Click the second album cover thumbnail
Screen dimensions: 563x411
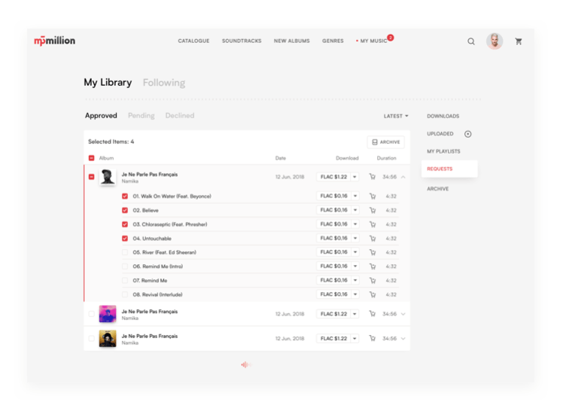[x=108, y=314]
